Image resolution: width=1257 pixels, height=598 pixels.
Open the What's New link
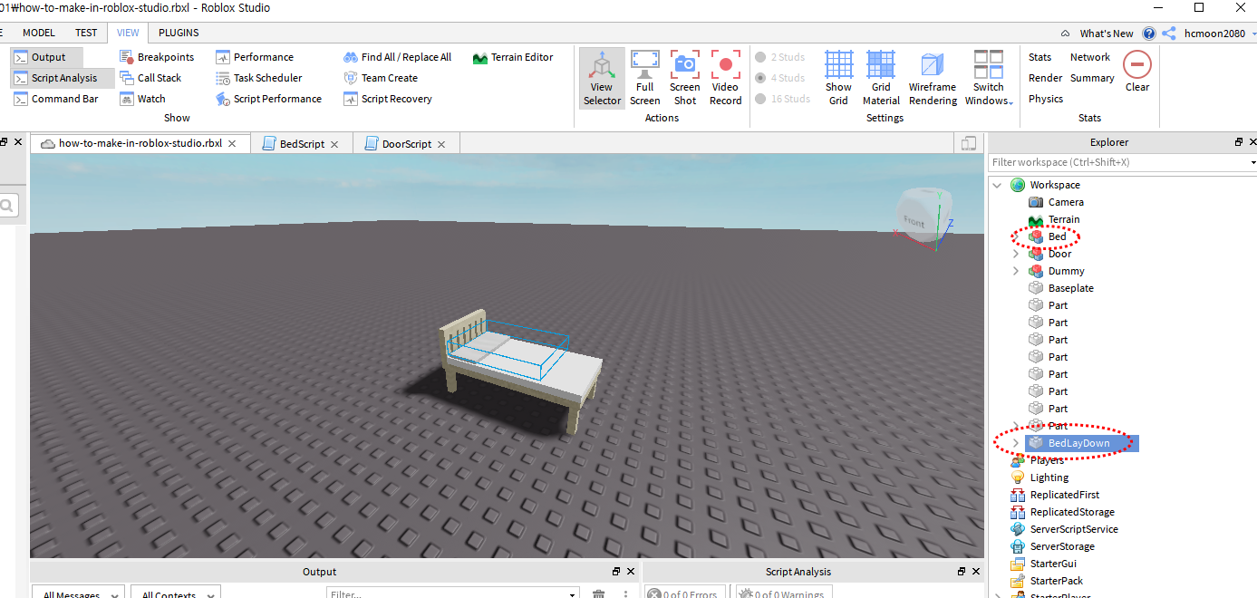pyautogui.click(x=1106, y=34)
